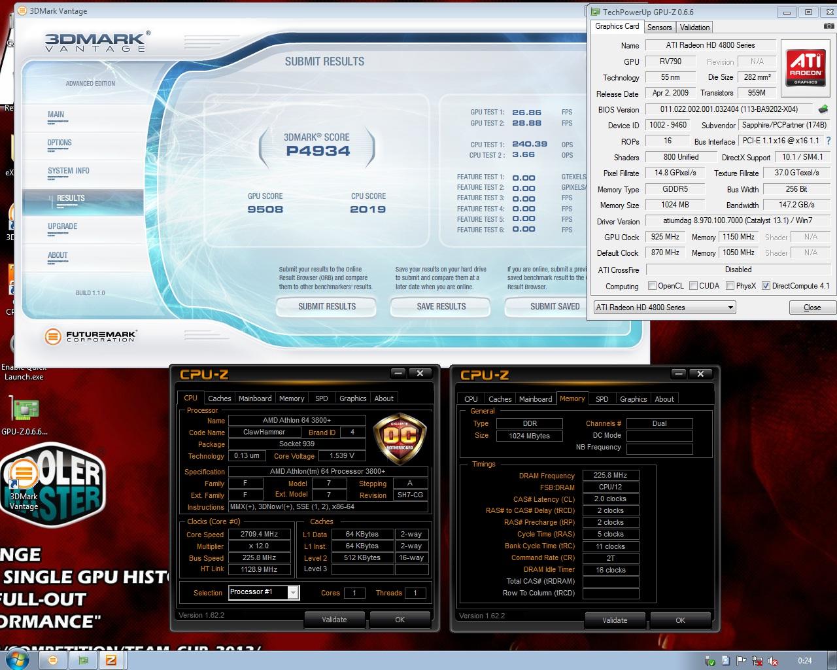837x670 pixels.
Task: Click the BIOS save chip icon in GPU-Z
Action: 823,109
